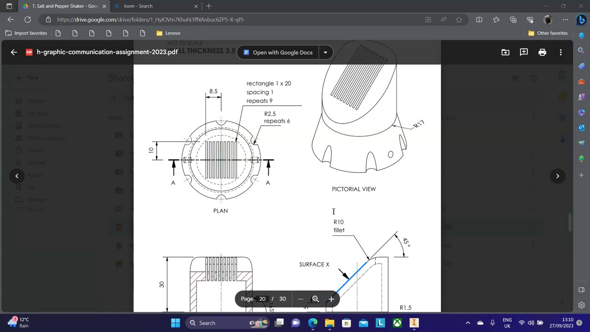Zoom out of the PDF page
Viewport: 590px width, 332px height.
pyautogui.click(x=301, y=299)
